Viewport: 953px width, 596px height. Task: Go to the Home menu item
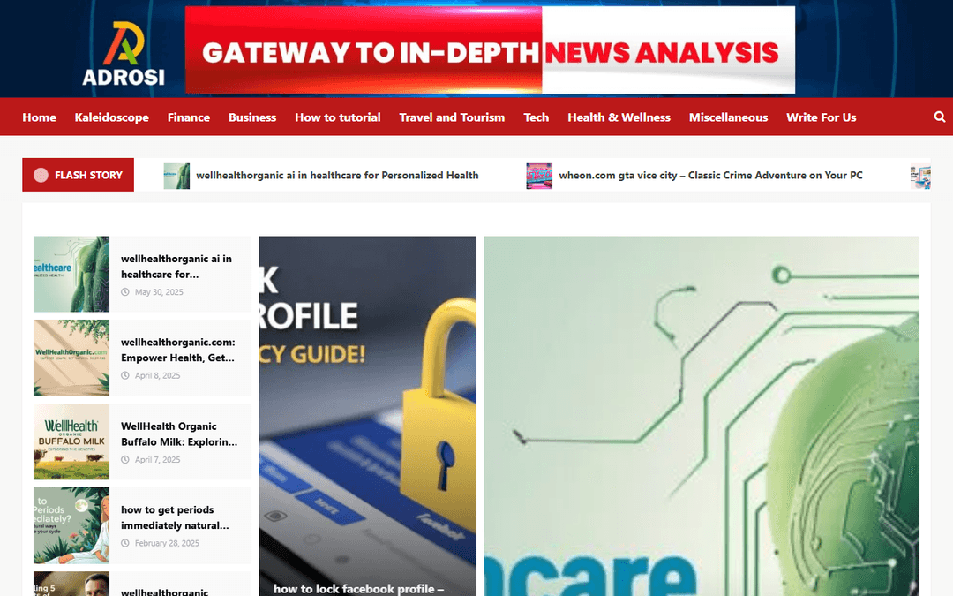click(40, 117)
